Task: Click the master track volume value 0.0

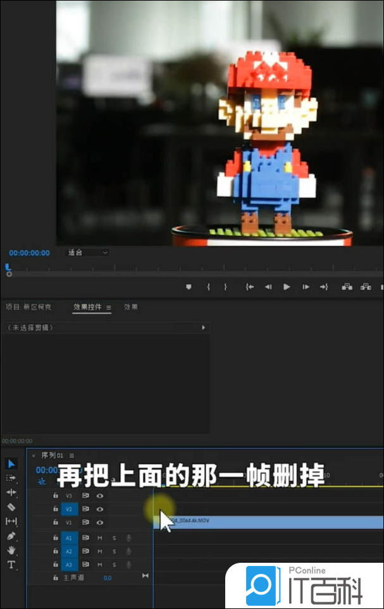Action: coord(108,578)
